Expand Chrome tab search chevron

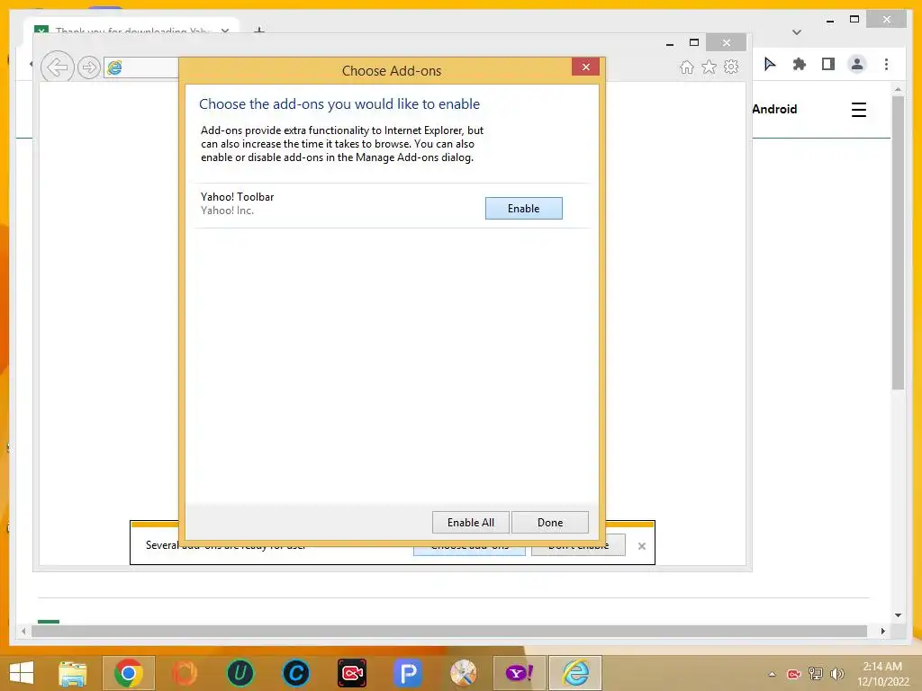[797, 31]
